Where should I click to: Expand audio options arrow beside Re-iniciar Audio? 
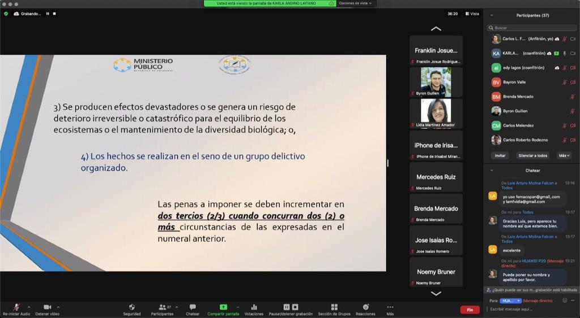[29, 307]
